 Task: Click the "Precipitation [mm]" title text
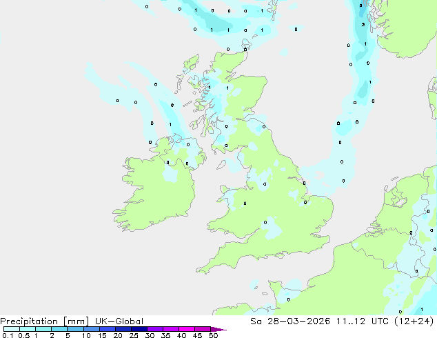(x=44, y=321)
